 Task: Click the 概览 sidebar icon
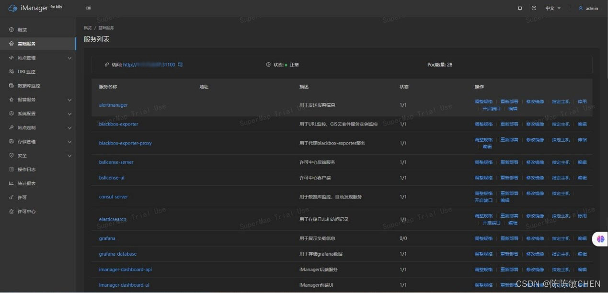pos(11,30)
